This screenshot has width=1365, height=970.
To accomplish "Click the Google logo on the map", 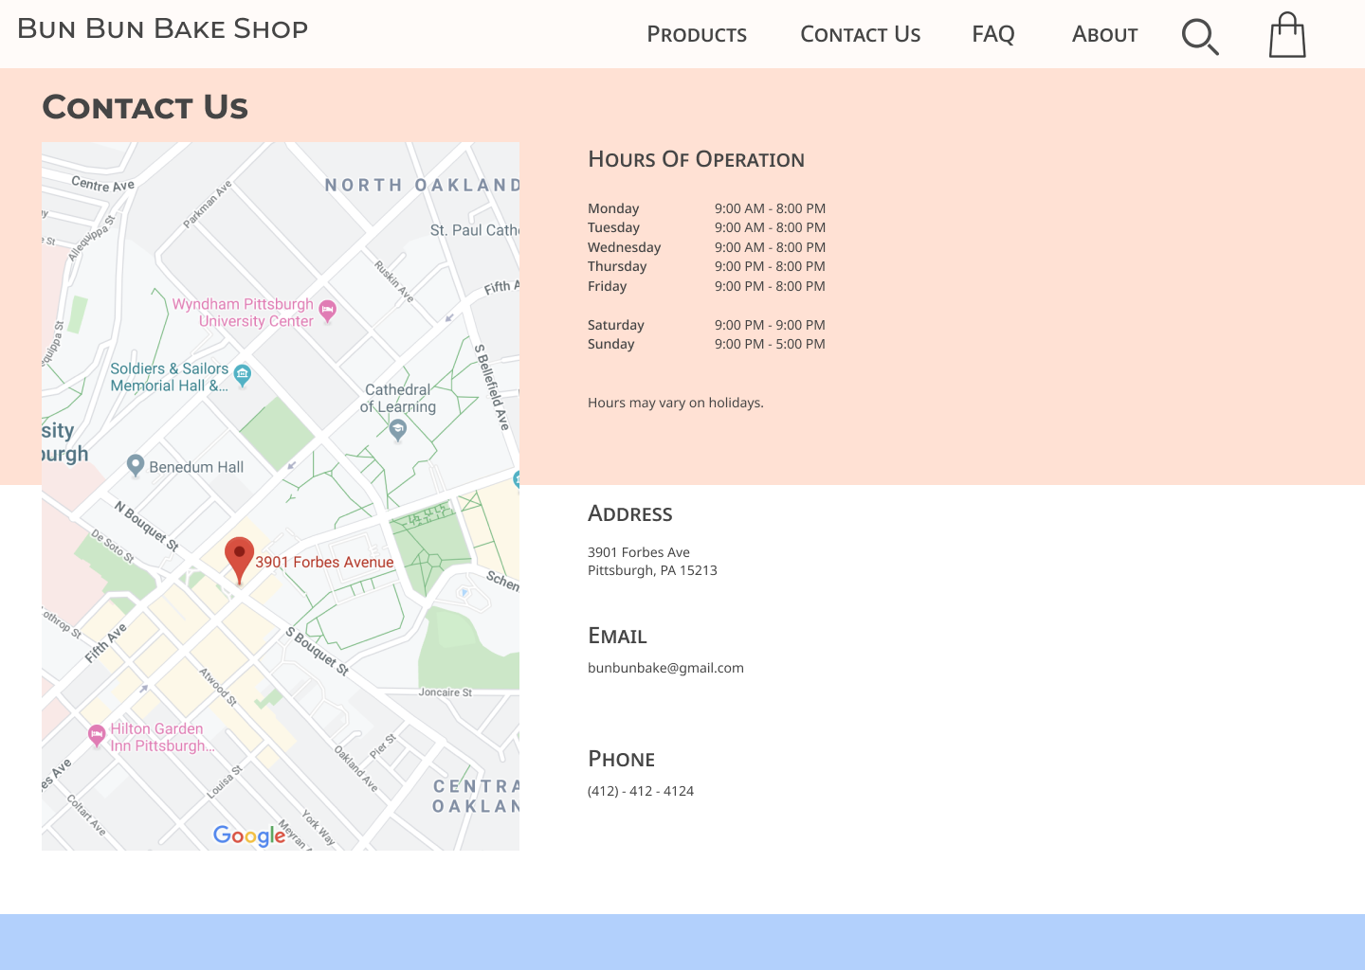I will 249,835.
